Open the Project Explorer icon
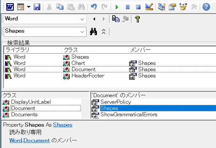The width and height of the screenshot is (216, 148). [162, 7]
